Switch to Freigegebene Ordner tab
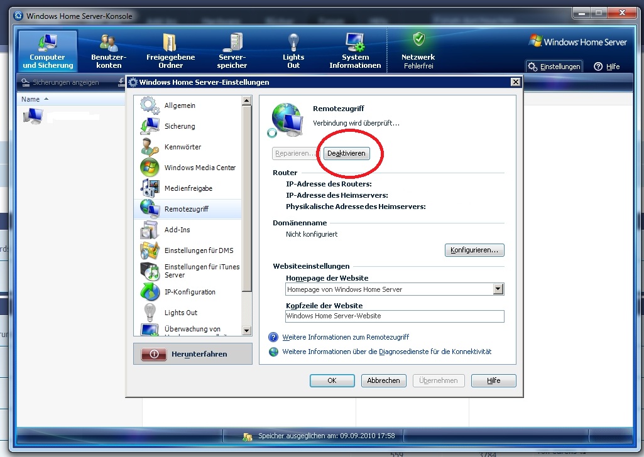The height and width of the screenshot is (457, 644). point(170,51)
